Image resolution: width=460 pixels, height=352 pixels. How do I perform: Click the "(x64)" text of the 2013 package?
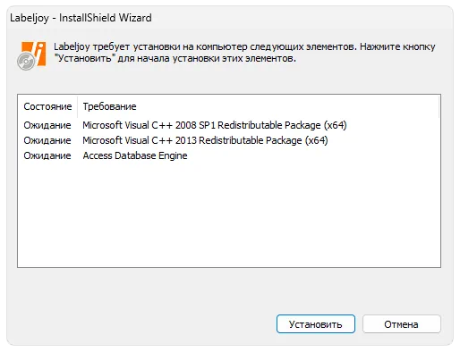[x=317, y=140]
